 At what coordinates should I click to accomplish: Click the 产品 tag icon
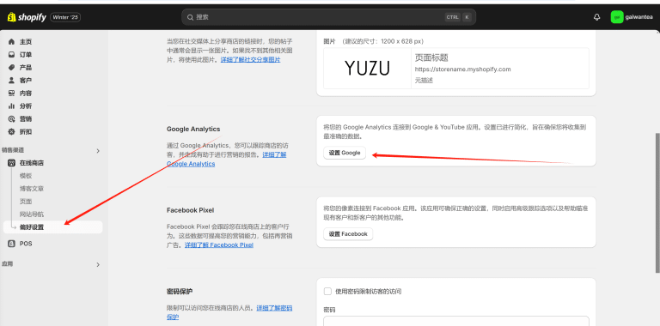pyautogui.click(x=11, y=68)
